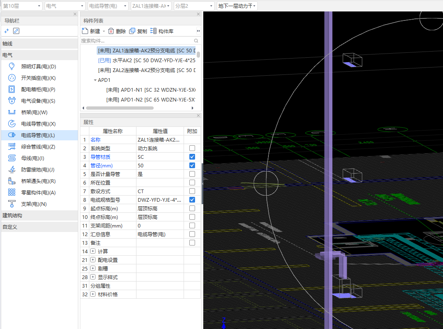Open the ZAL1连接箱 component dropdown
The height and width of the screenshot is (329, 443).
pyautogui.click(x=151, y=6)
